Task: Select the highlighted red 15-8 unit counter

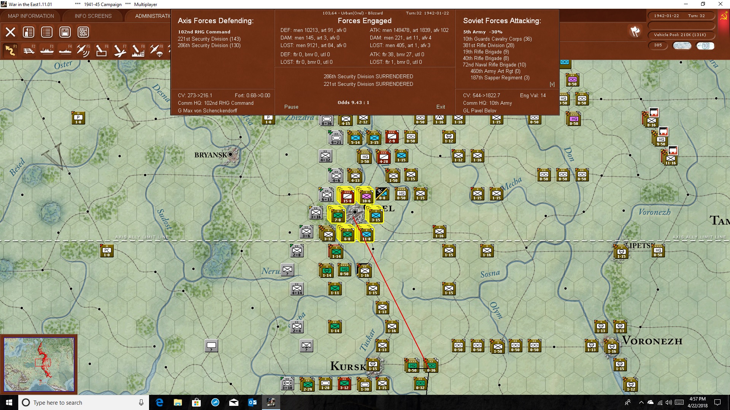Action: [347, 196]
